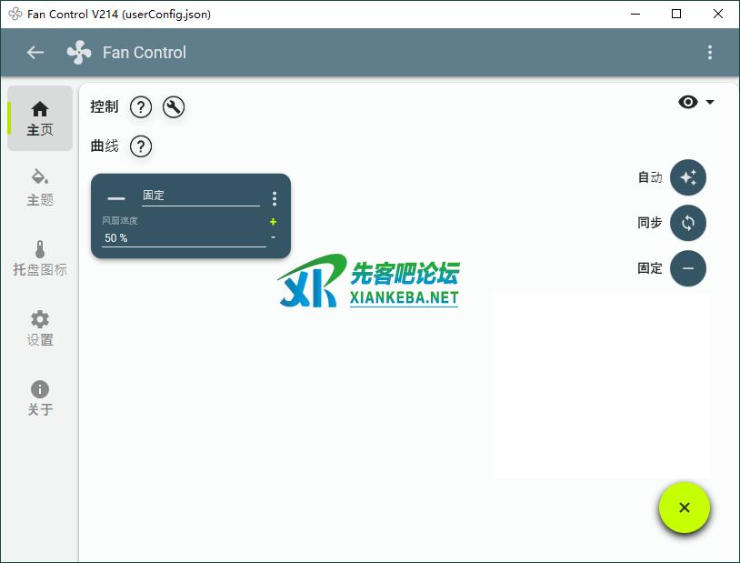Image resolution: width=740 pixels, height=563 pixels.
Task: Click the wrench icon next to 控制
Action: tap(174, 107)
